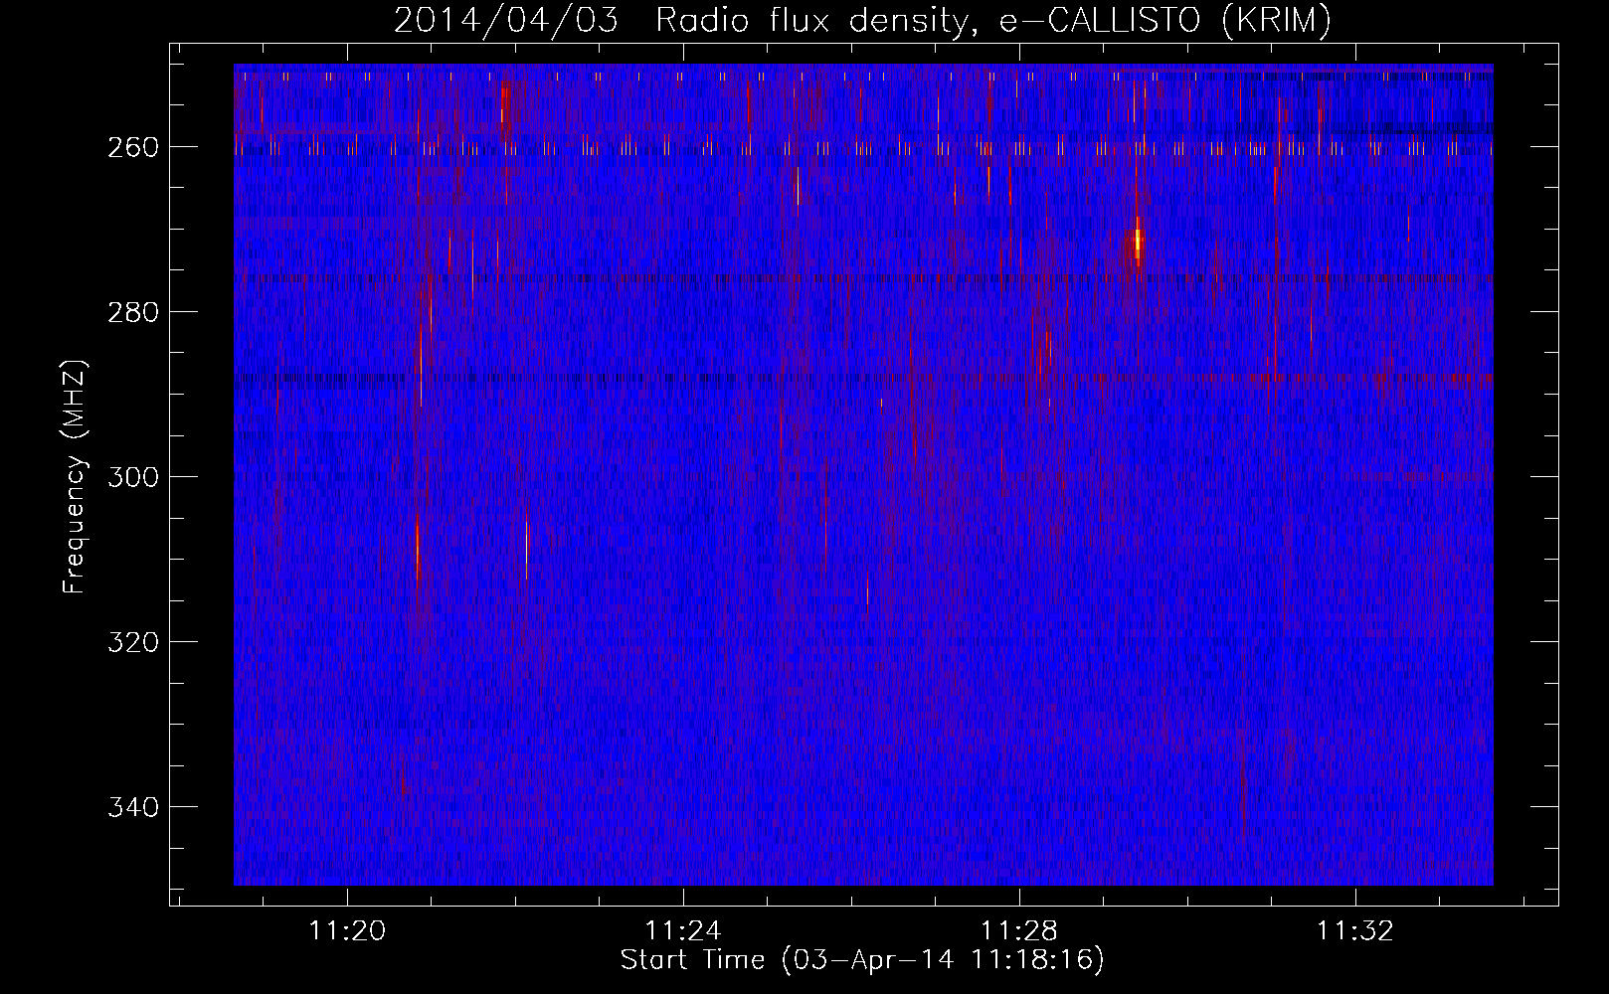Click the plot title mentioning e-CALLISTO (KRIM)
This screenshot has width=1609, height=994.
point(862,20)
